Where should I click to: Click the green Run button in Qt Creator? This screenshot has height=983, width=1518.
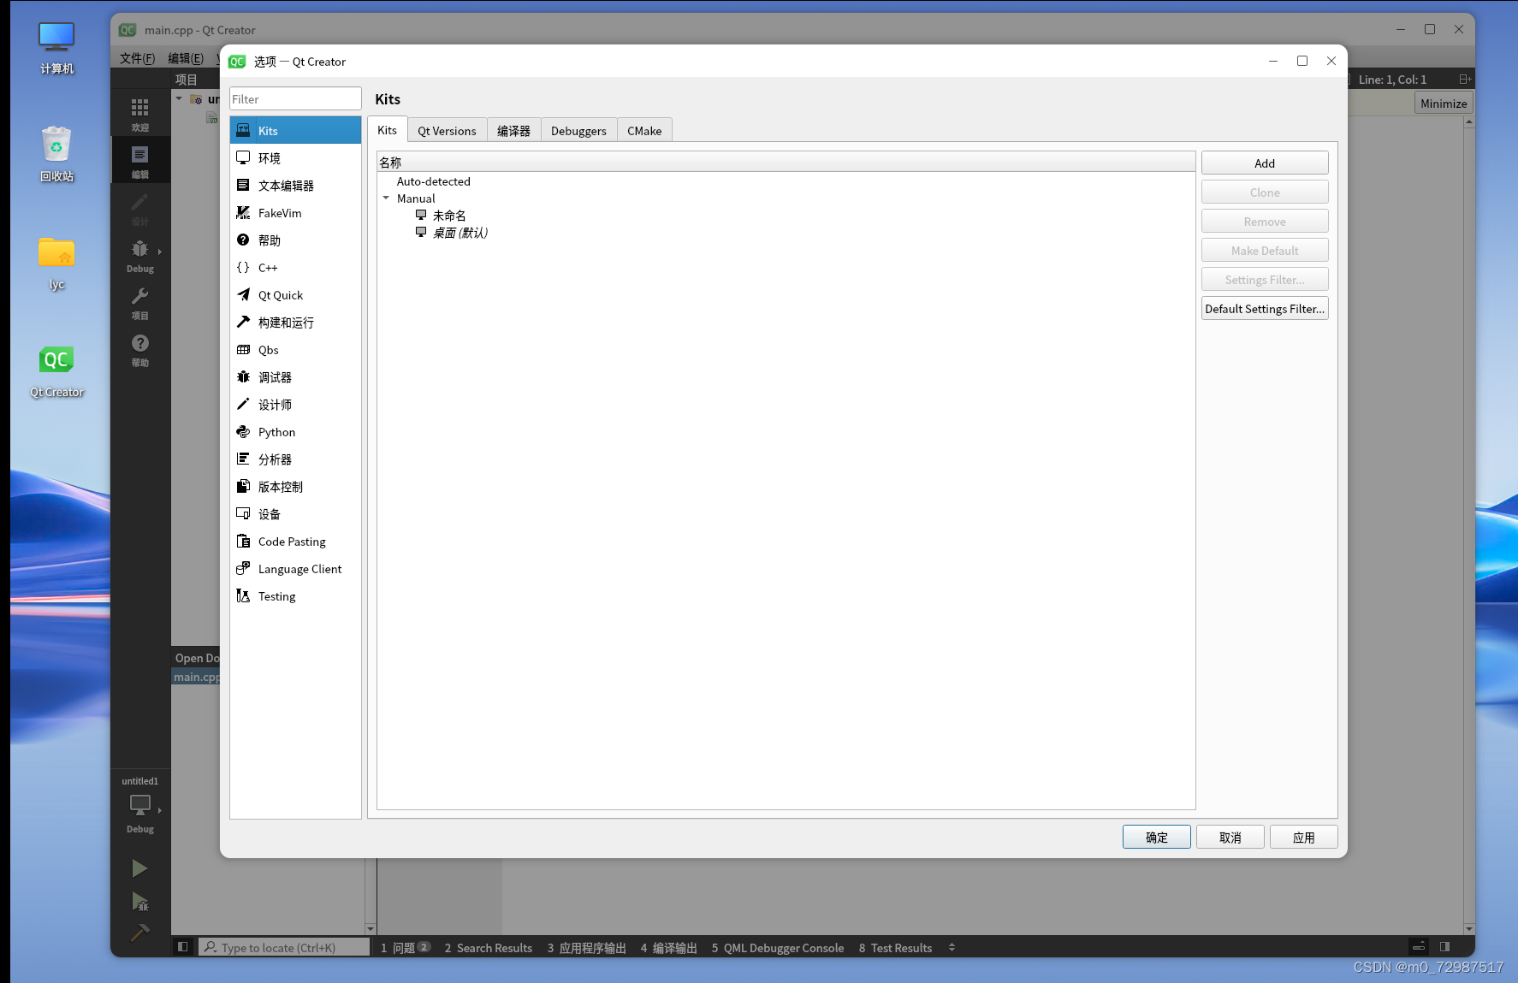pyautogui.click(x=139, y=868)
